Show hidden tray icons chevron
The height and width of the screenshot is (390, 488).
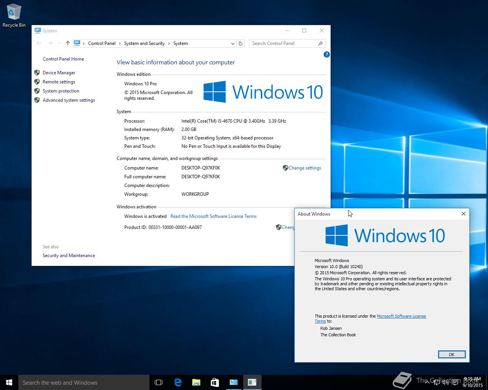428,382
